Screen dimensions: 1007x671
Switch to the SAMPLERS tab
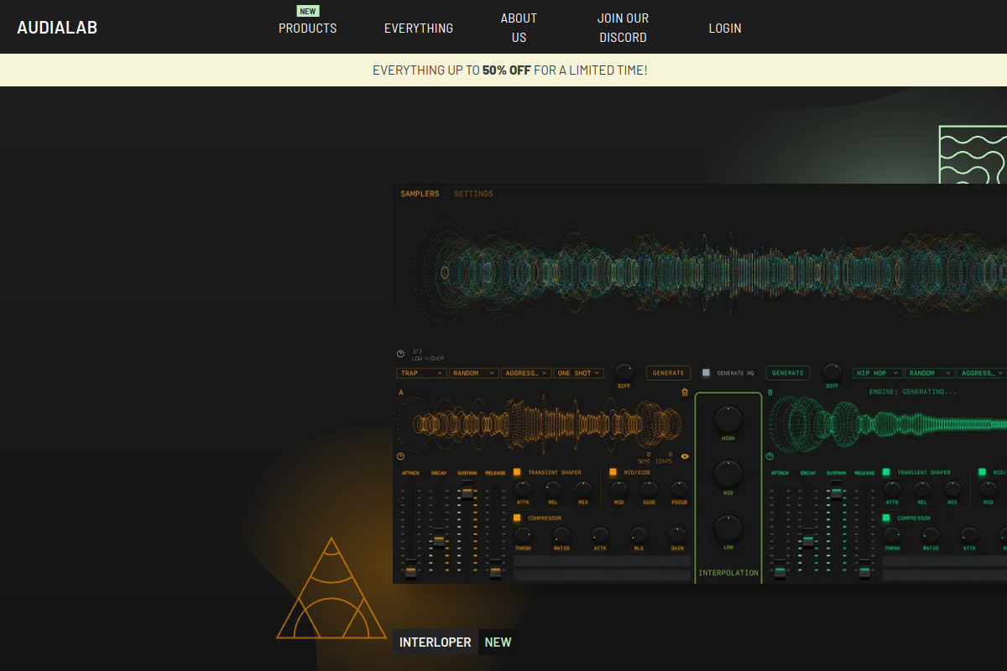point(420,194)
